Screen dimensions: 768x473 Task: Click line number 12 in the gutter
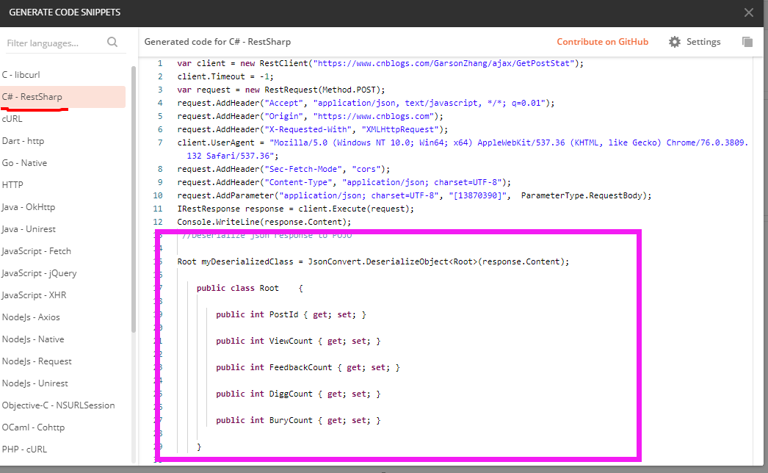pos(158,222)
